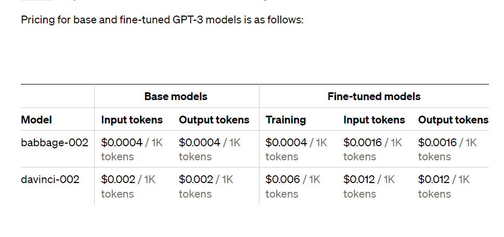This screenshot has width=504, height=237.
Task: Click davinci-002 fine-tuned input price $0.012
Action: click(x=359, y=179)
